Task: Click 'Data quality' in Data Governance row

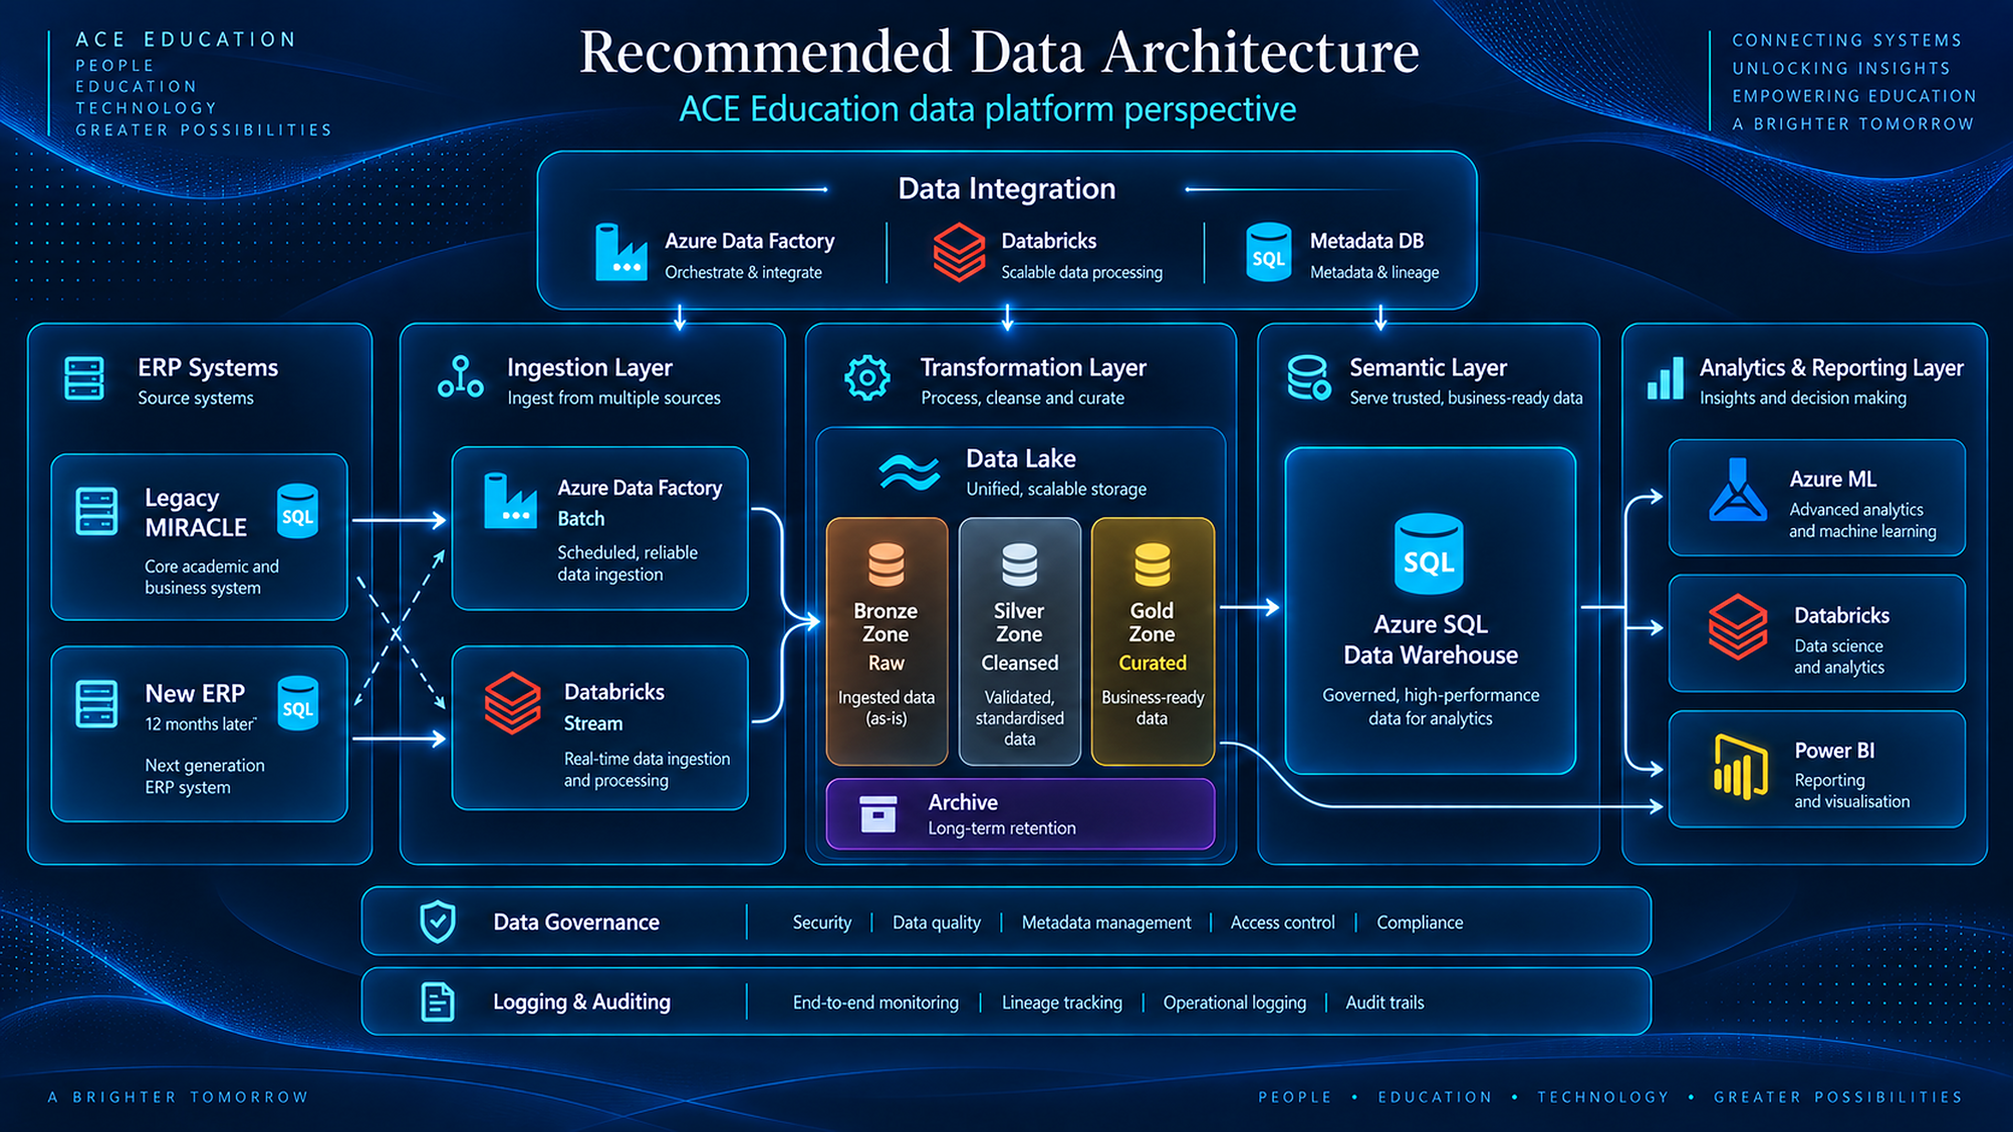Action: pos(936,922)
